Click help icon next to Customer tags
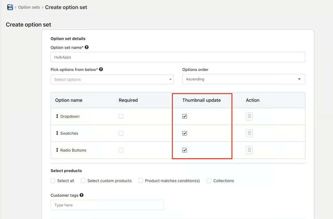The height and width of the screenshot is (219, 333). 82,195
